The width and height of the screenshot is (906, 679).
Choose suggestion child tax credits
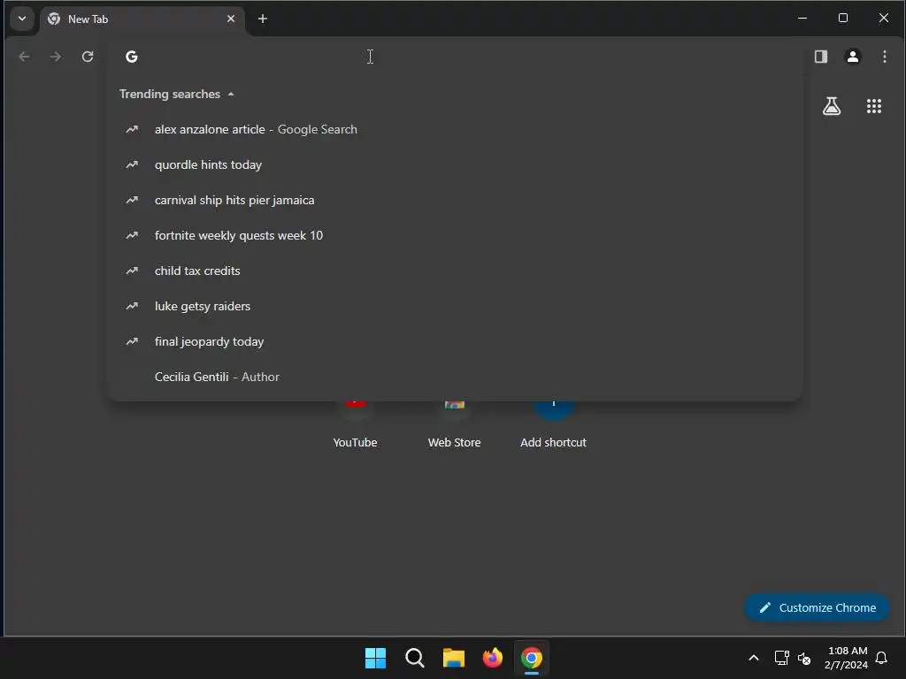pyautogui.click(x=455, y=271)
